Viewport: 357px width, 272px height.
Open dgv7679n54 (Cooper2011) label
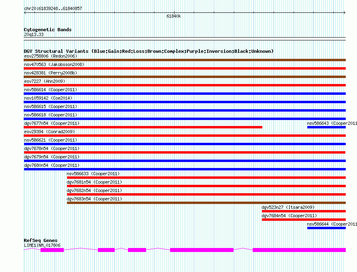coord(52,157)
